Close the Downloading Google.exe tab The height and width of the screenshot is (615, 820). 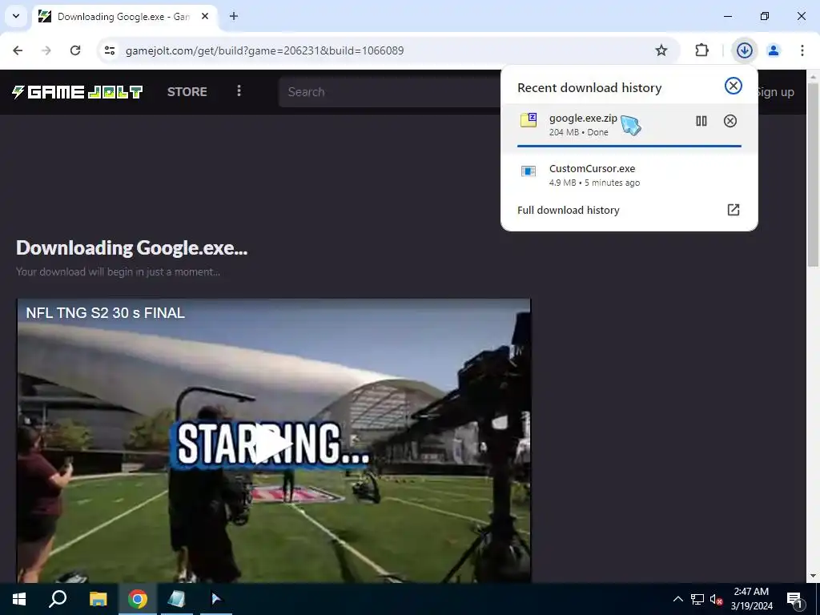(205, 16)
